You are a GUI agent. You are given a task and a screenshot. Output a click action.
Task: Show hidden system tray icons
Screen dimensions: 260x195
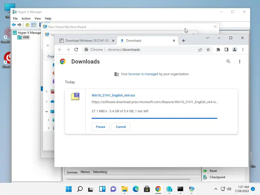coord(216,189)
